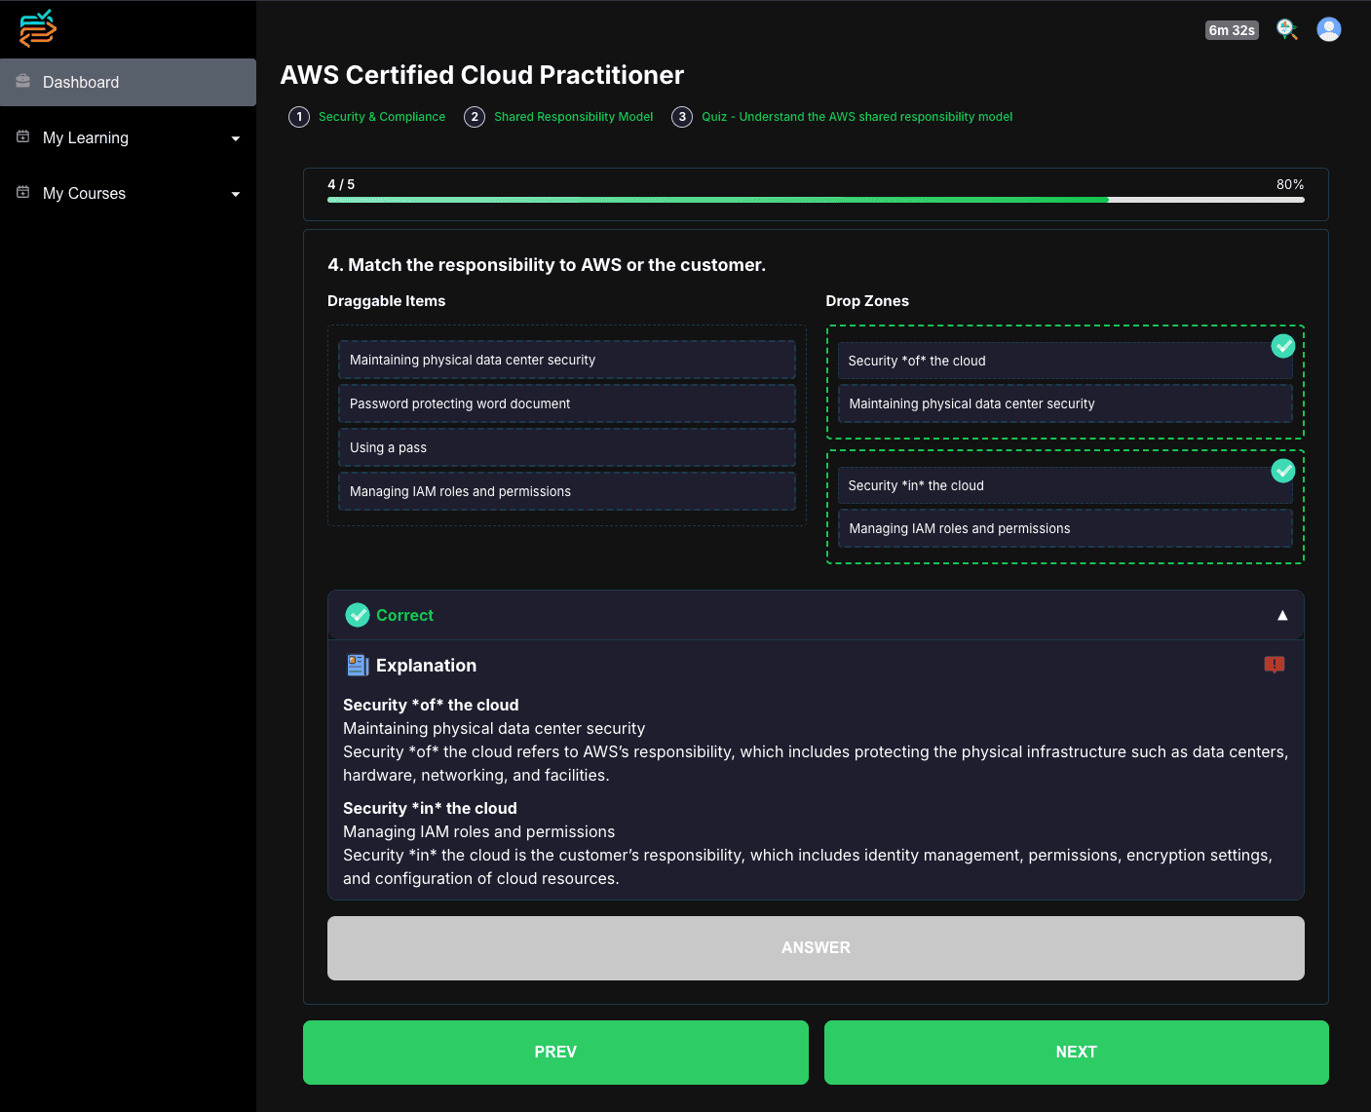Screen dimensions: 1371x1112
Task: Expand the My Courses section
Action: click(236, 194)
